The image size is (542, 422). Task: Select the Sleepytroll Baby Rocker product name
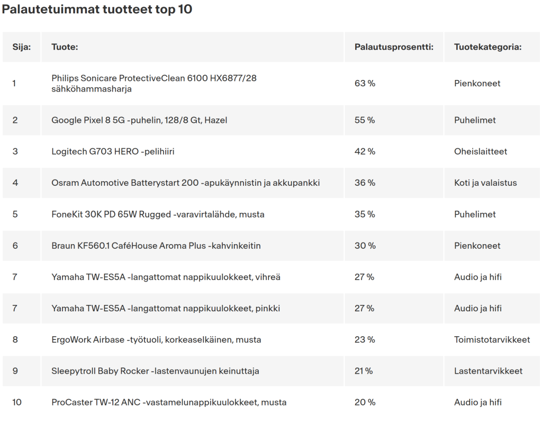click(x=155, y=371)
